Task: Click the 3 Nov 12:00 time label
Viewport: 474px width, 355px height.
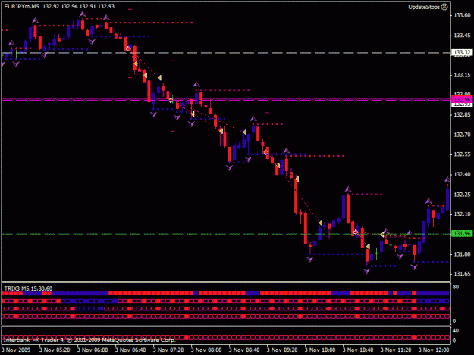Action: 434,350
